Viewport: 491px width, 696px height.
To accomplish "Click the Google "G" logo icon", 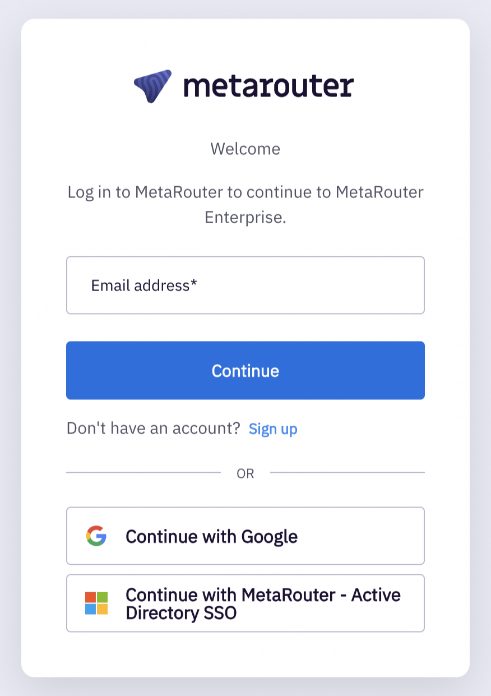I will click(96, 536).
